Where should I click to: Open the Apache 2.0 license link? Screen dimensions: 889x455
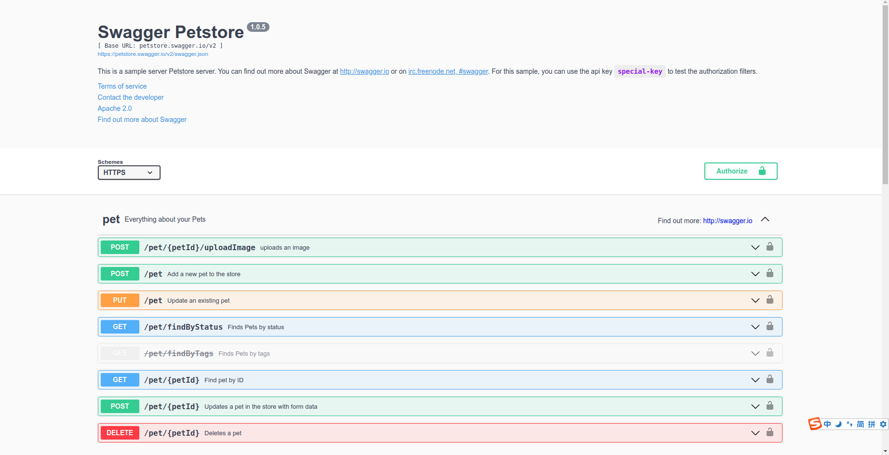pyautogui.click(x=115, y=108)
